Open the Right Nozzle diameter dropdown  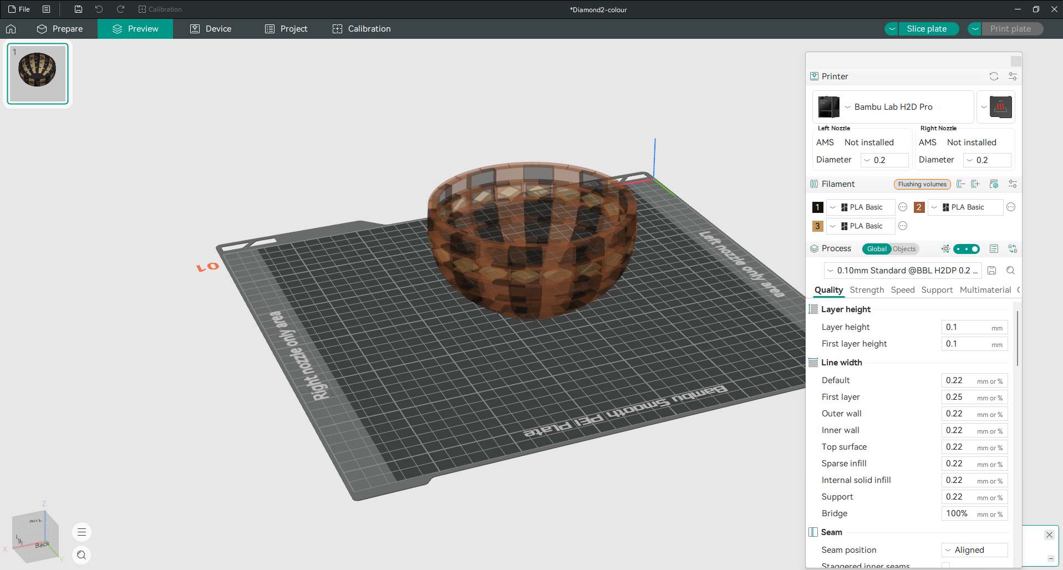pyautogui.click(x=987, y=160)
